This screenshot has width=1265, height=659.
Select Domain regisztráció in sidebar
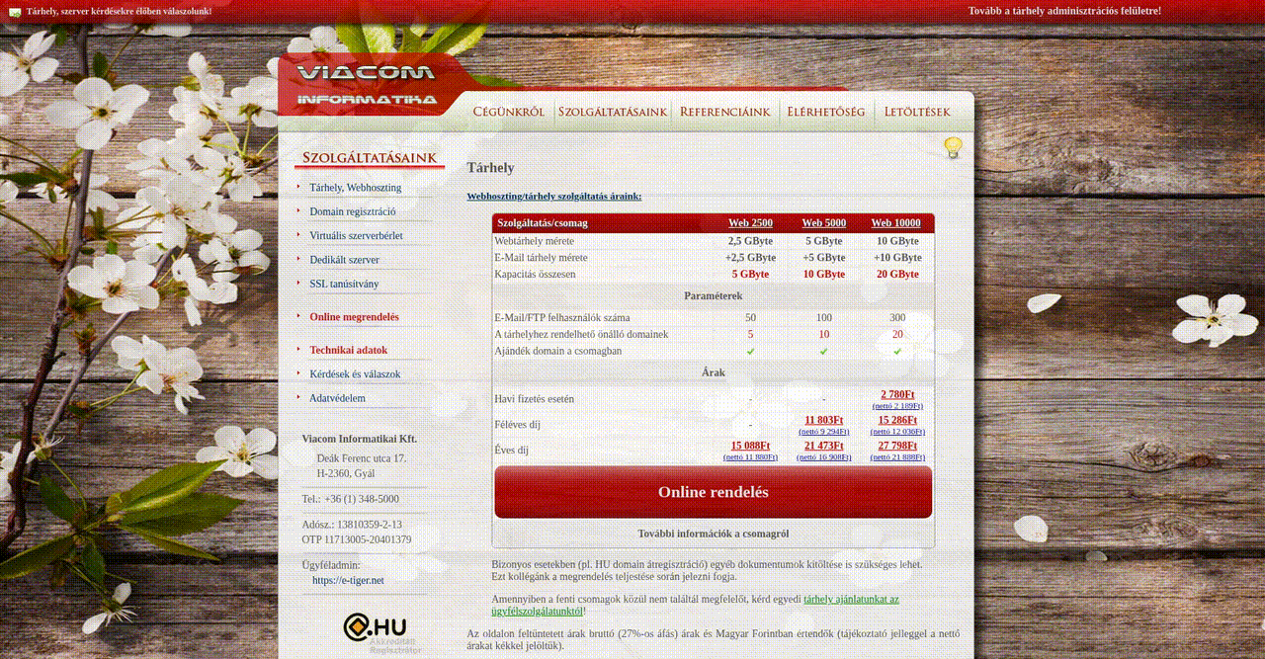point(353,211)
